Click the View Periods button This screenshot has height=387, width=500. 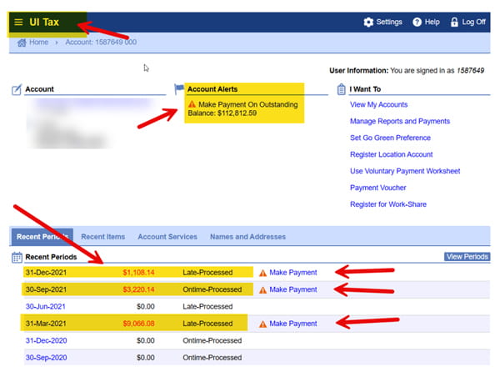pyautogui.click(x=467, y=257)
